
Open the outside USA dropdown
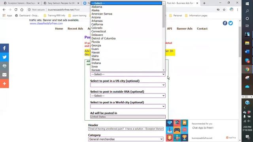tap(128, 95)
